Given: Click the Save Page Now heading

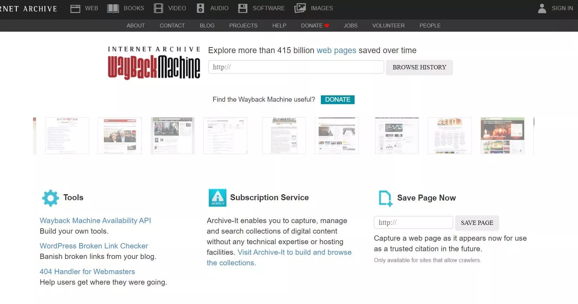Looking at the screenshot, I should pyautogui.click(x=426, y=198).
